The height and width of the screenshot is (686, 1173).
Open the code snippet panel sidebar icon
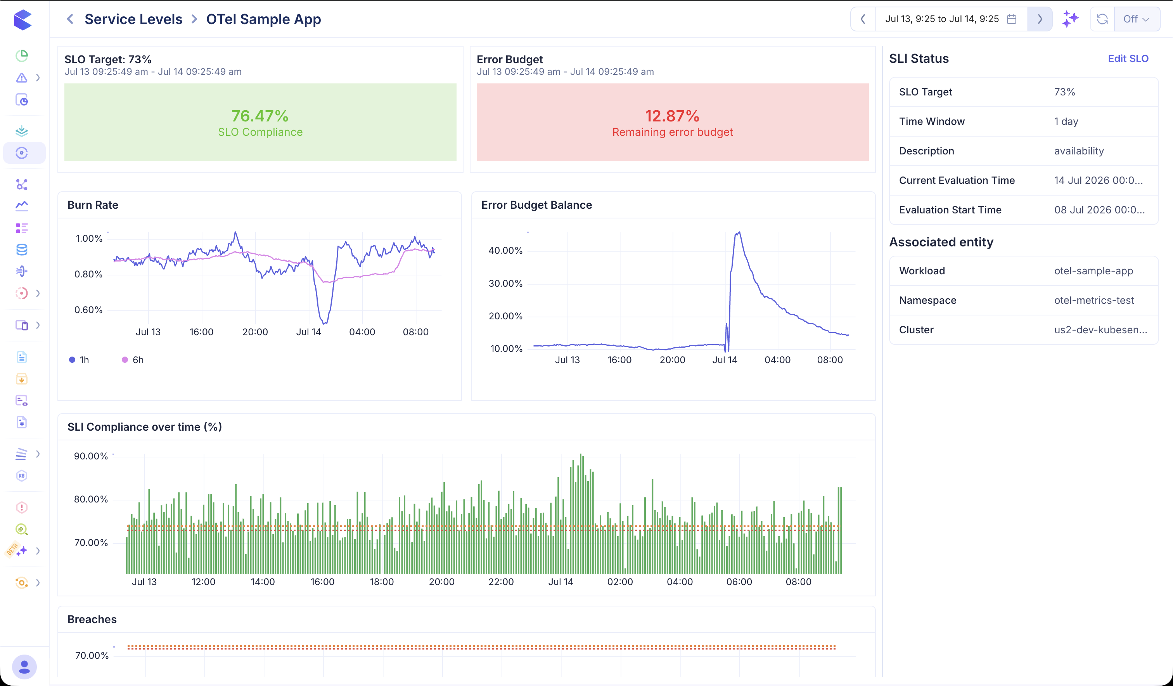tap(22, 400)
